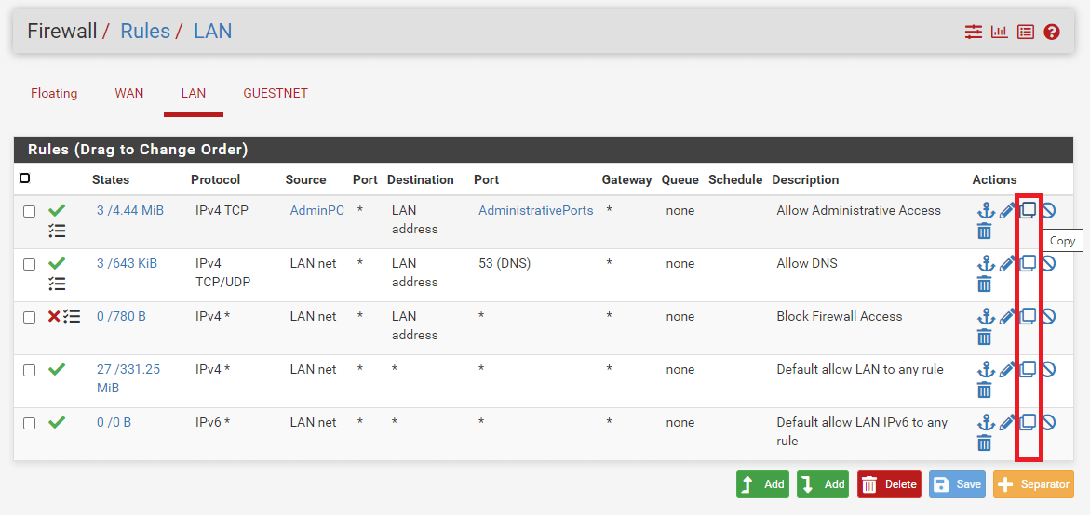
Task: Switch to the GUESTNET tab
Action: pyautogui.click(x=276, y=93)
